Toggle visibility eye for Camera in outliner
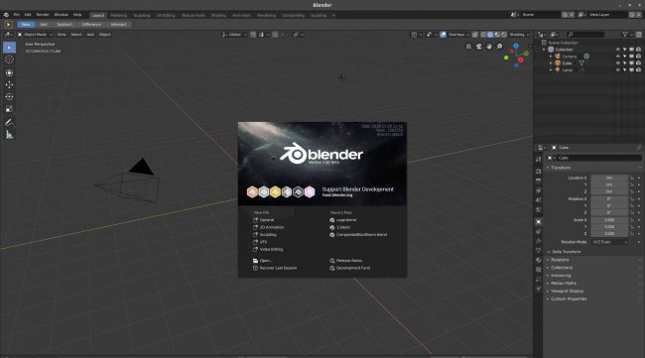This screenshot has height=358, width=645. click(x=618, y=57)
